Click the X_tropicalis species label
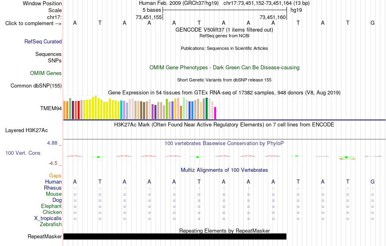 tap(48, 218)
